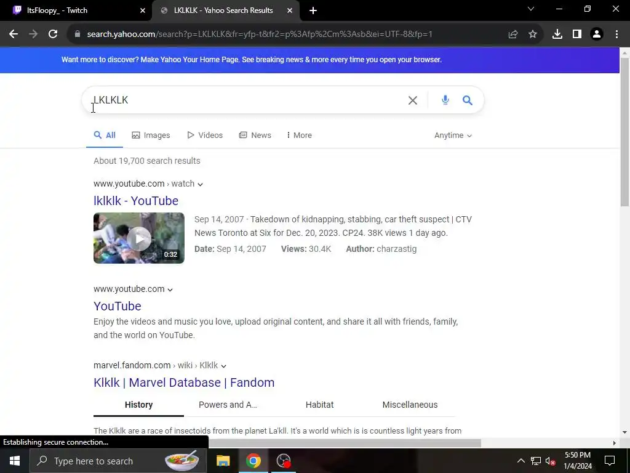This screenshot has height=473, width=630.
Task: Open OBS recording app in the taskbar
Action: 284,461
